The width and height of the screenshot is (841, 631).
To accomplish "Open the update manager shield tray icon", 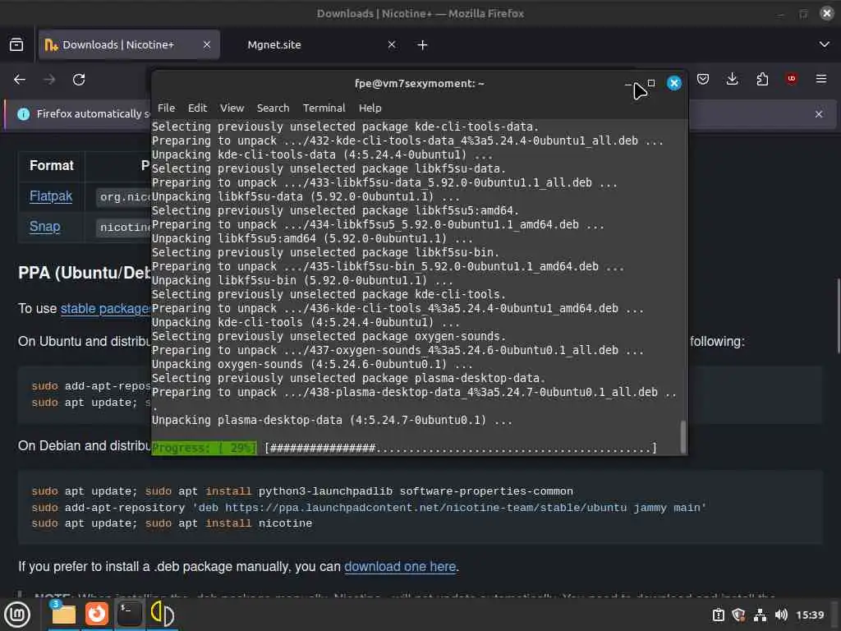I will pos(738,615).
